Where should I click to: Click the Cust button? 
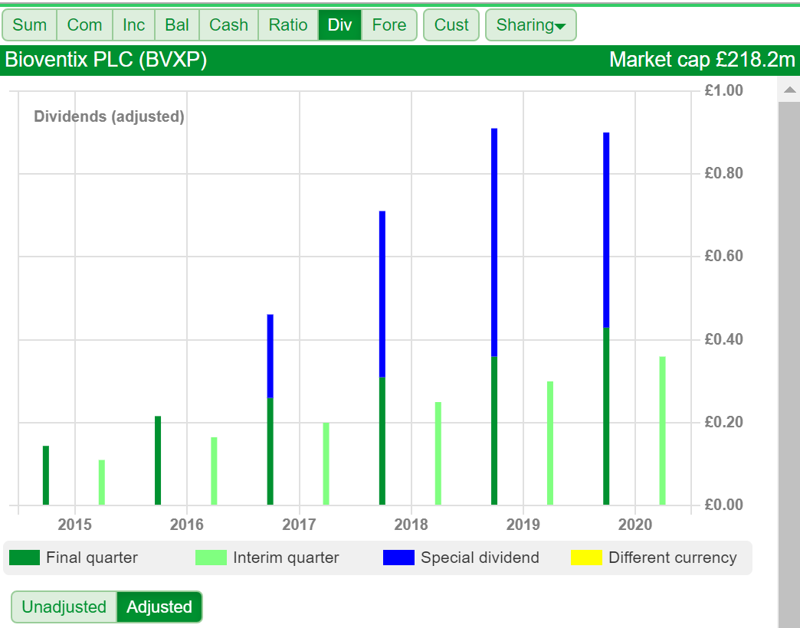click(x=451, y=25)
